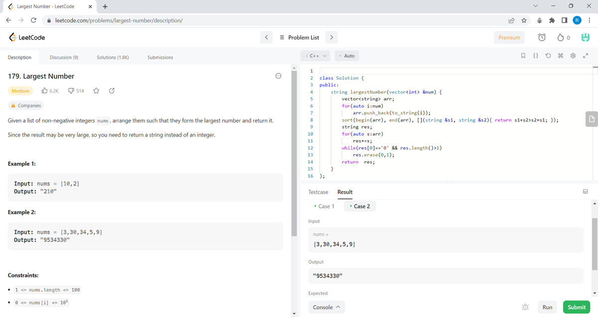This screenshot has width=598, height=317.
Task: Open the timer clock icon
Action: tap(542, 37)
